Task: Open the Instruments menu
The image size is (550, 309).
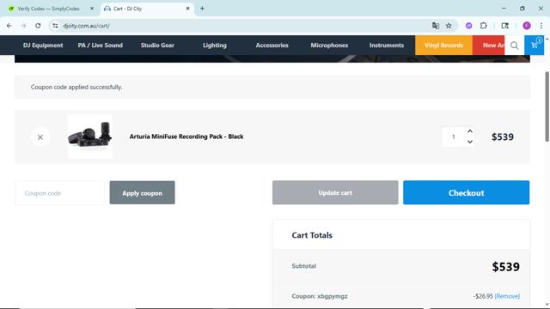Action: pyautogui.click(x=387, y=45)
